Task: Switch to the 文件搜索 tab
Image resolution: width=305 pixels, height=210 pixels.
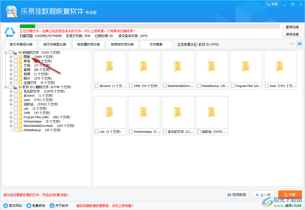Action: tap(156, 44)
